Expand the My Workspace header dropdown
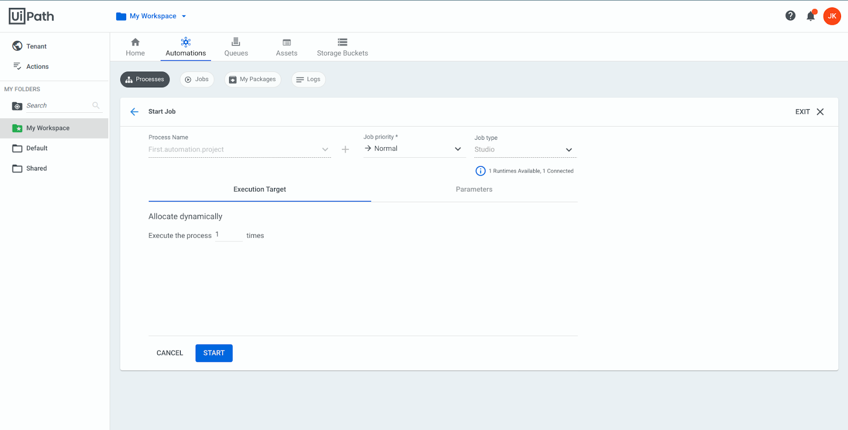This screenshot has width=848, height=430. (183, 16)
